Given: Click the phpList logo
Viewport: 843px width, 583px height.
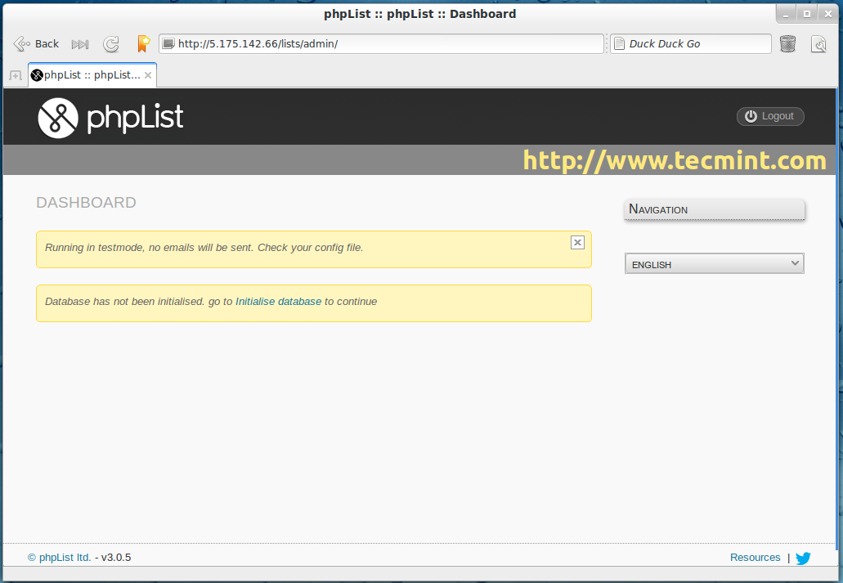Looking at the screenshot, I should coord(110,117).
